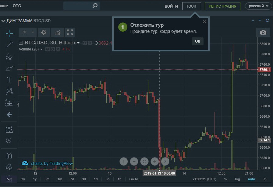Select the 6h time range
Image resolution: width=273 pixels, height=187 pixels.
click(x=108, y=179)
